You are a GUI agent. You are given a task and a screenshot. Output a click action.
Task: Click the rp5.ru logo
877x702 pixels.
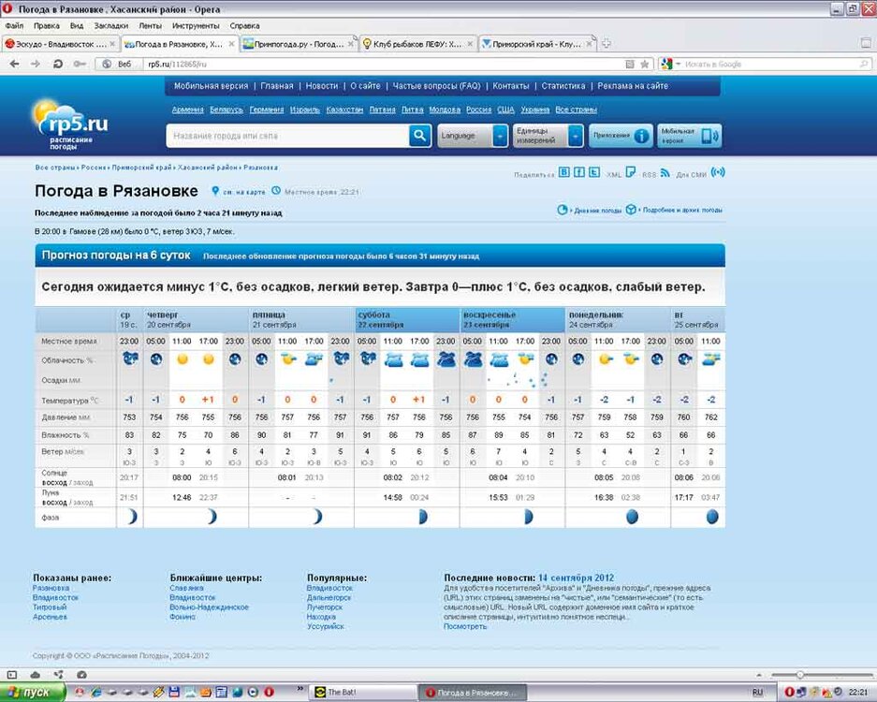tap(73, 125)
